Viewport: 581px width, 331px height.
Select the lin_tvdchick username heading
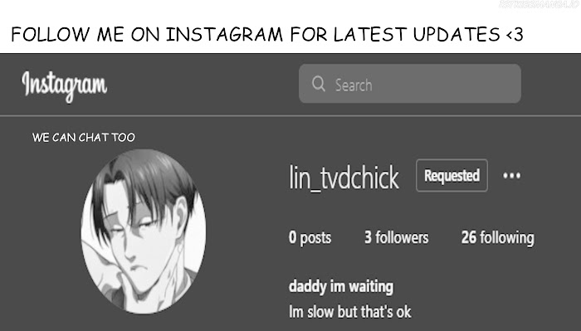pos(344,178)
